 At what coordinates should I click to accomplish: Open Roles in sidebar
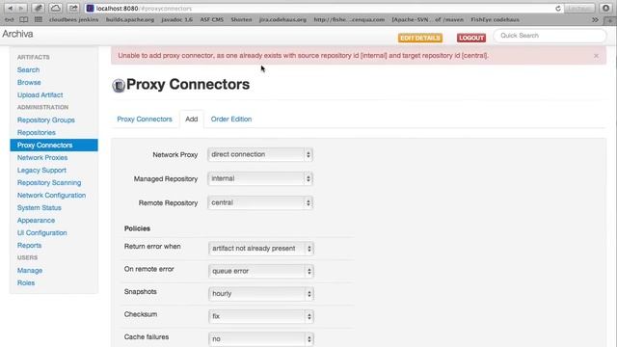26,282
